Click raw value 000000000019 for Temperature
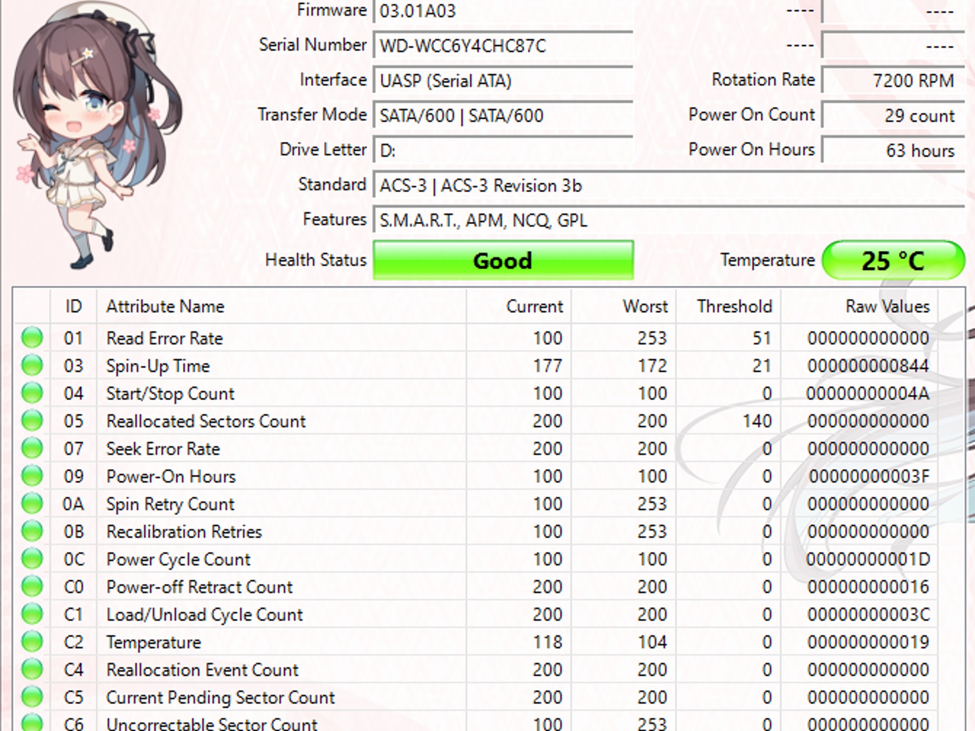This screenshot has width=975, height=731. coord(868,642)
